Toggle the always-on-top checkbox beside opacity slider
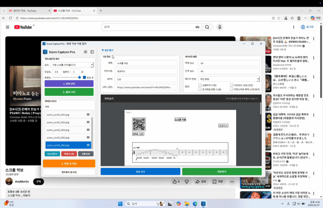Viewport: 323px width, 208px height. pyautogui.click(x=84, y=77)
